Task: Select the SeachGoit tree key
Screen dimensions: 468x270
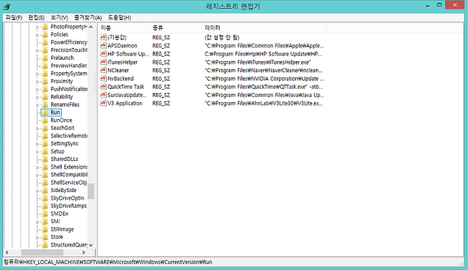Action: point(62,128)
